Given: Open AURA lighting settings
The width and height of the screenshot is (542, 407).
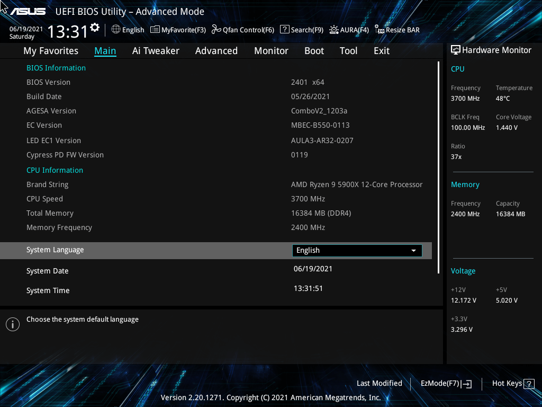Looking at the screenshot, I should point(349,30).
